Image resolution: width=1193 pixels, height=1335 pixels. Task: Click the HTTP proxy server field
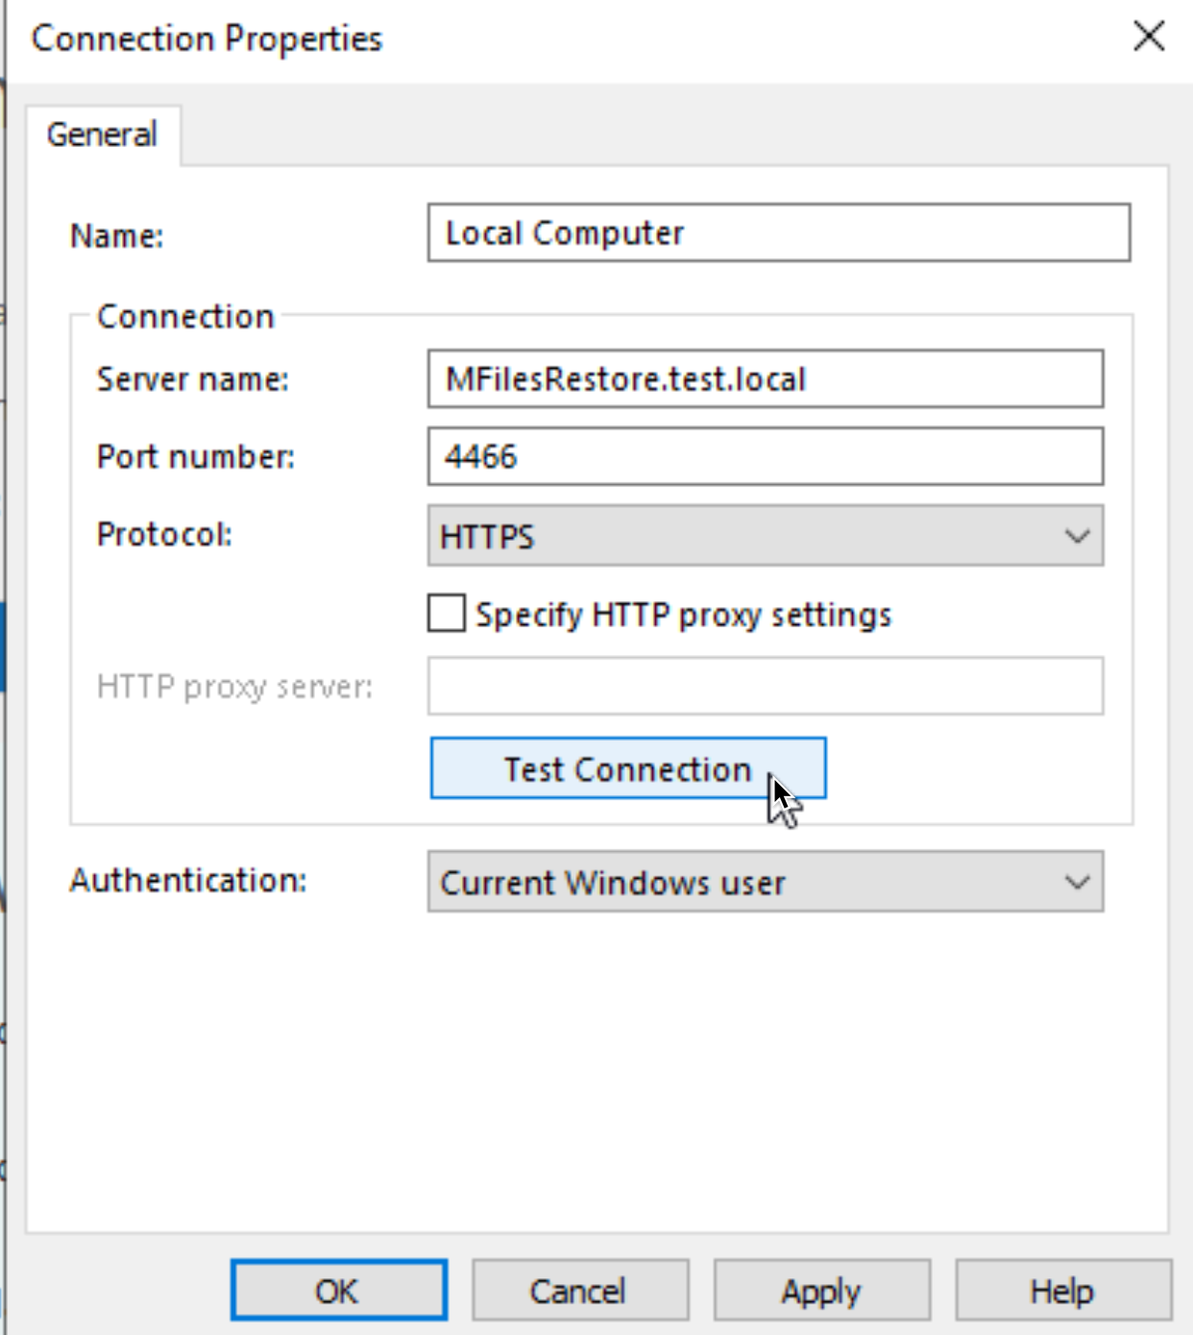pos(766,686)
